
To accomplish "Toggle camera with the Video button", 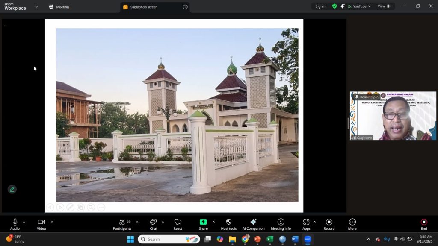I will (x=41, y=224).
